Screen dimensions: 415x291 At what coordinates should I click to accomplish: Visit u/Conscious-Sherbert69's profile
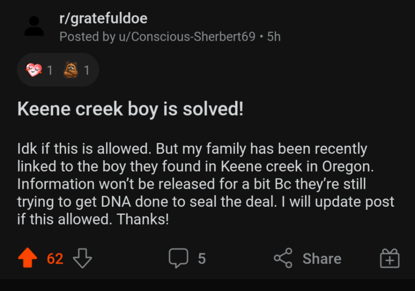(x=186, y=37)
